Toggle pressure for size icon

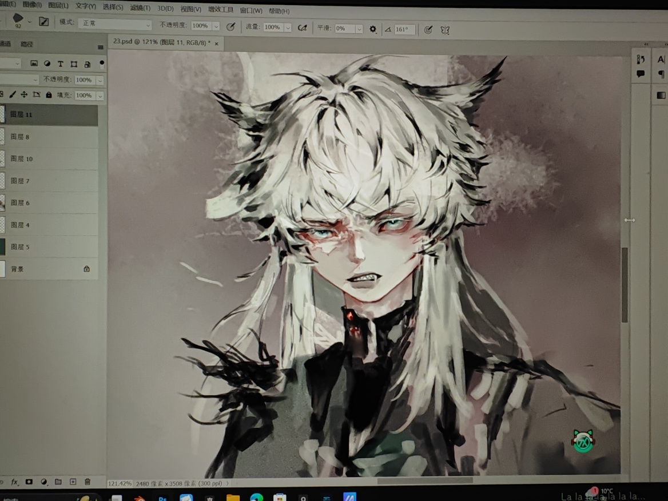tap(428, 29)
